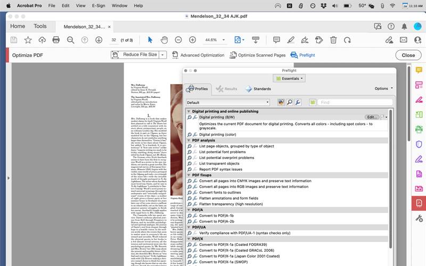The height and width of the screenshot is (266, 426).
Task: Show Preflight fixups with wrench filter button
Action: click(x=298, y=102)
